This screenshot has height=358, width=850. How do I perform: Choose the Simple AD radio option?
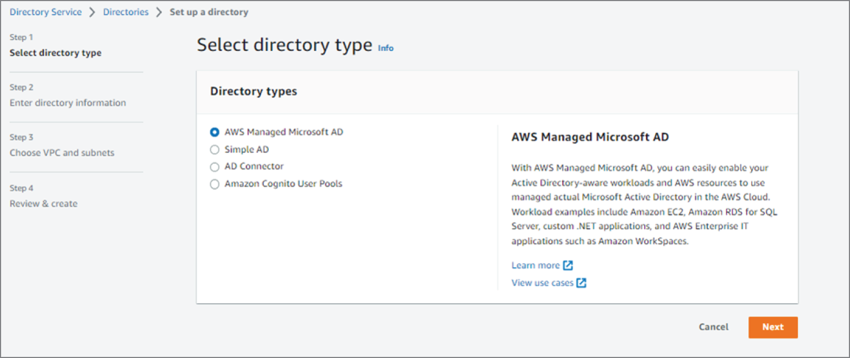[x=215, y=149]
